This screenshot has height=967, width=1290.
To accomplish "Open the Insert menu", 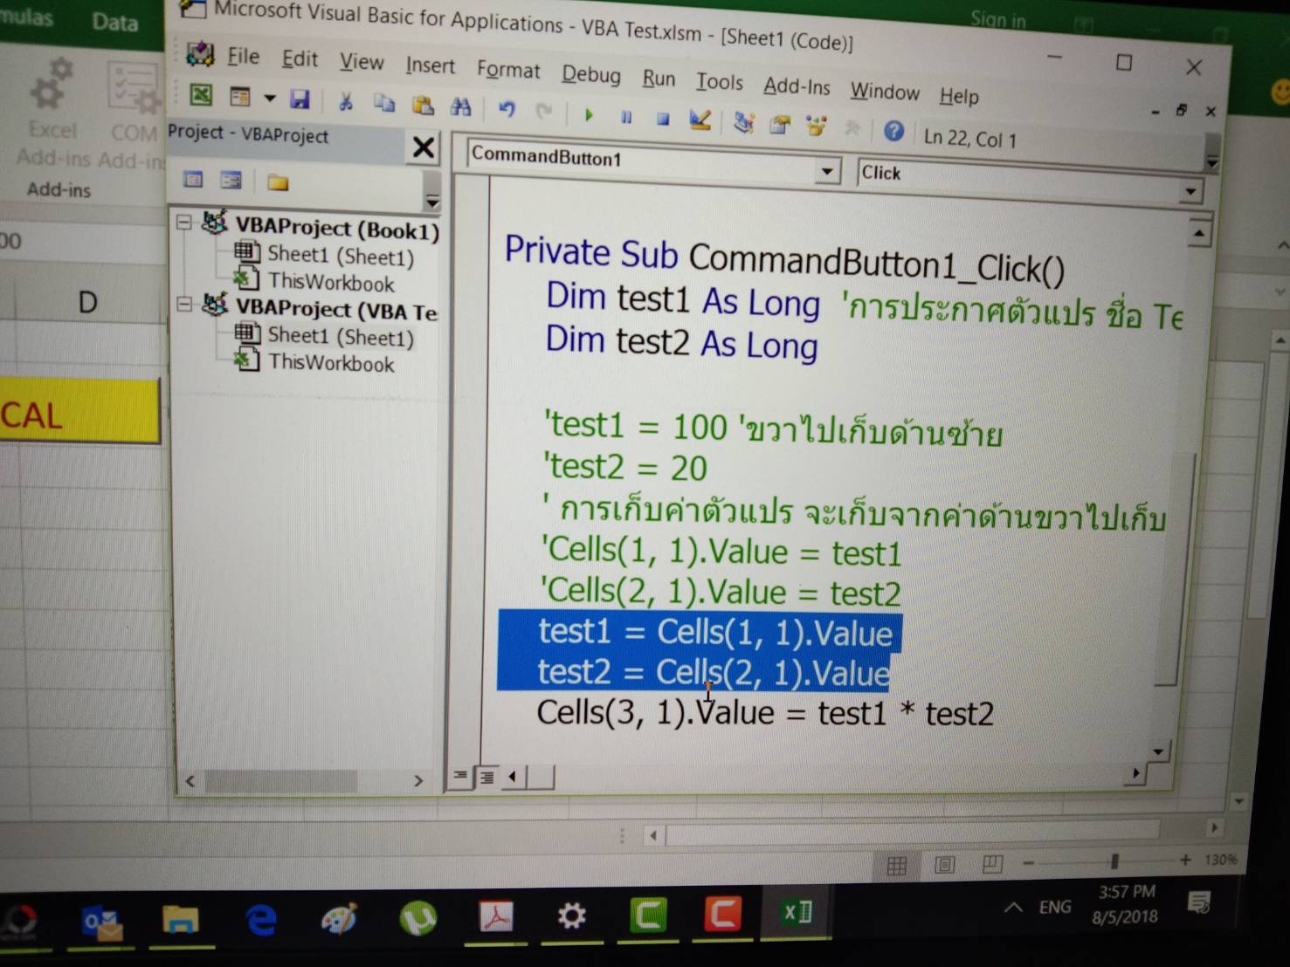I will point(430,65).
